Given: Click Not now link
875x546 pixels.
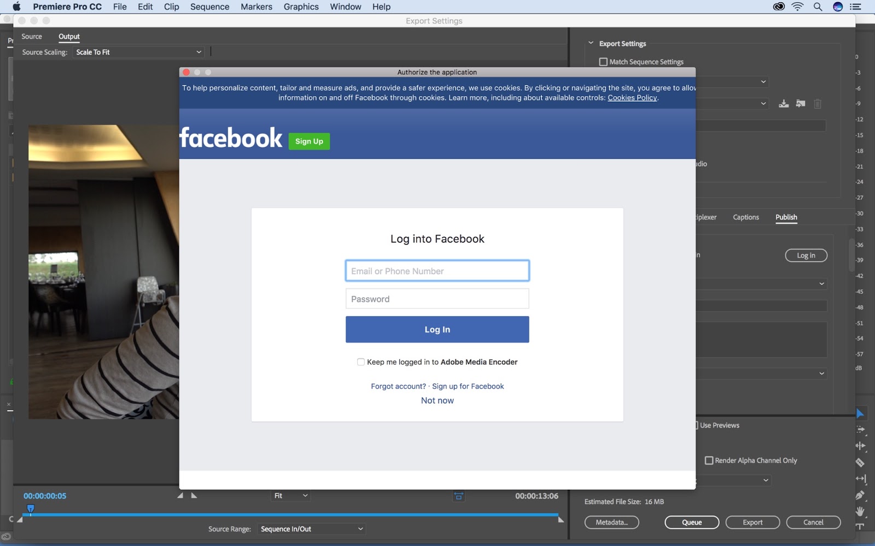Looking at the screenshot, I should [x=437, y=400].
